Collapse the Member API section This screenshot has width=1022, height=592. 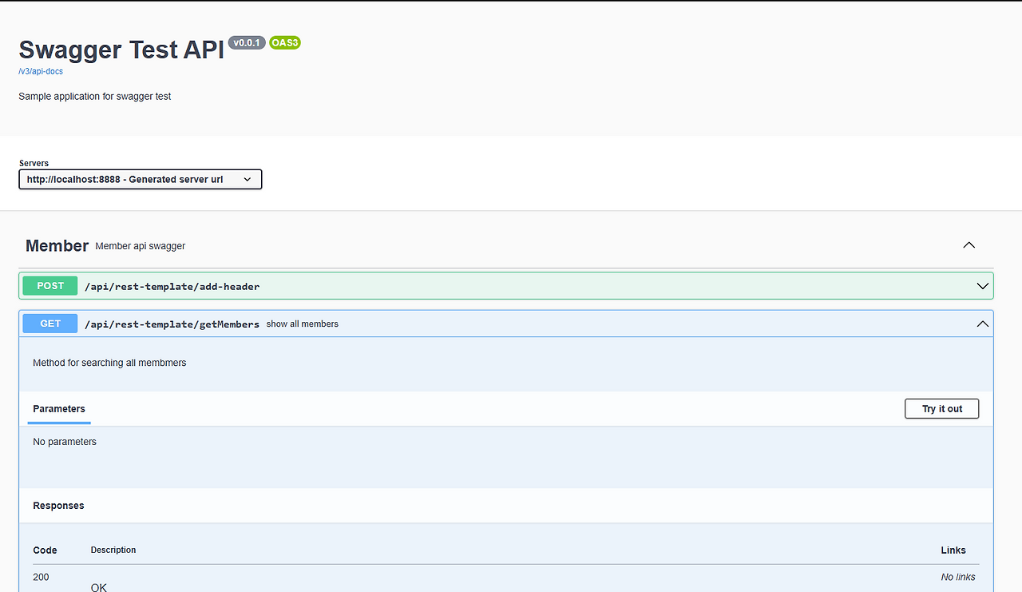click(x=969, y=245)
